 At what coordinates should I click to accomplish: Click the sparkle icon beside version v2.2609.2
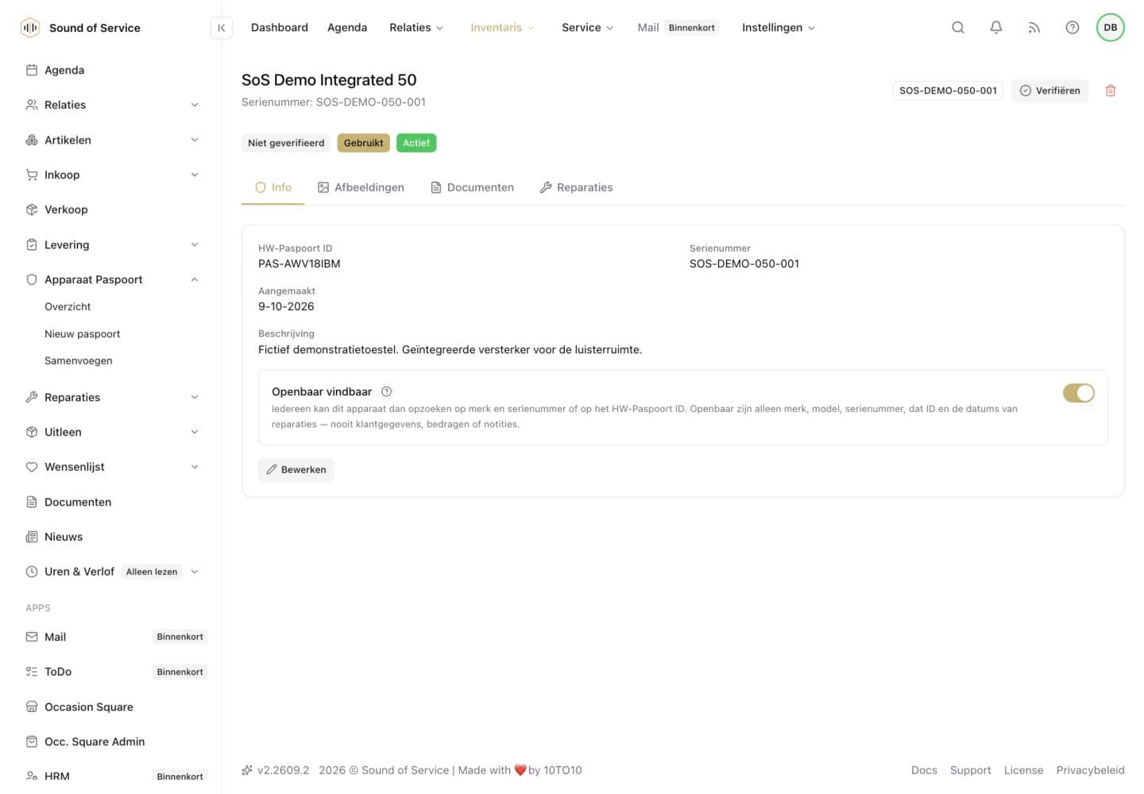click(247, 770)
